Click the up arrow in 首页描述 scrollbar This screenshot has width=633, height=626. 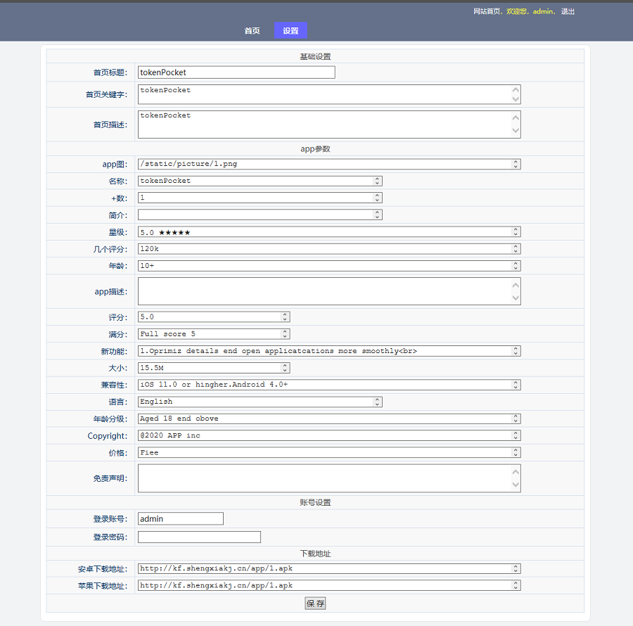(516, 118)
